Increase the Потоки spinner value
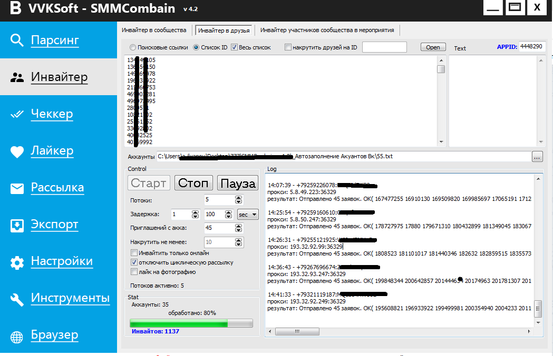This screenshot has width=553, height=356. point(238,197)
